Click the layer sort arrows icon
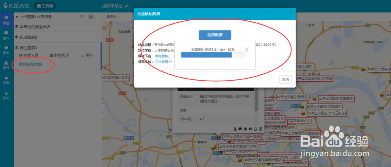391x167 pixels. pos(82,17)
